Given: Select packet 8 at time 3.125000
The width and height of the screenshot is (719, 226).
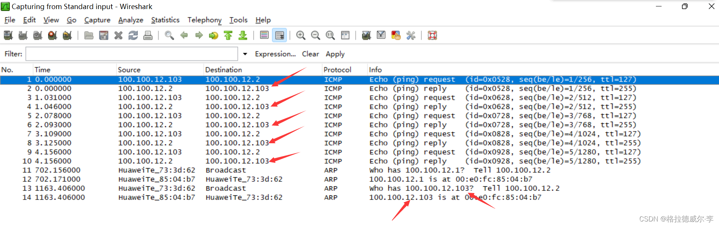Looking at the screenshot, I should pos(359,143).
